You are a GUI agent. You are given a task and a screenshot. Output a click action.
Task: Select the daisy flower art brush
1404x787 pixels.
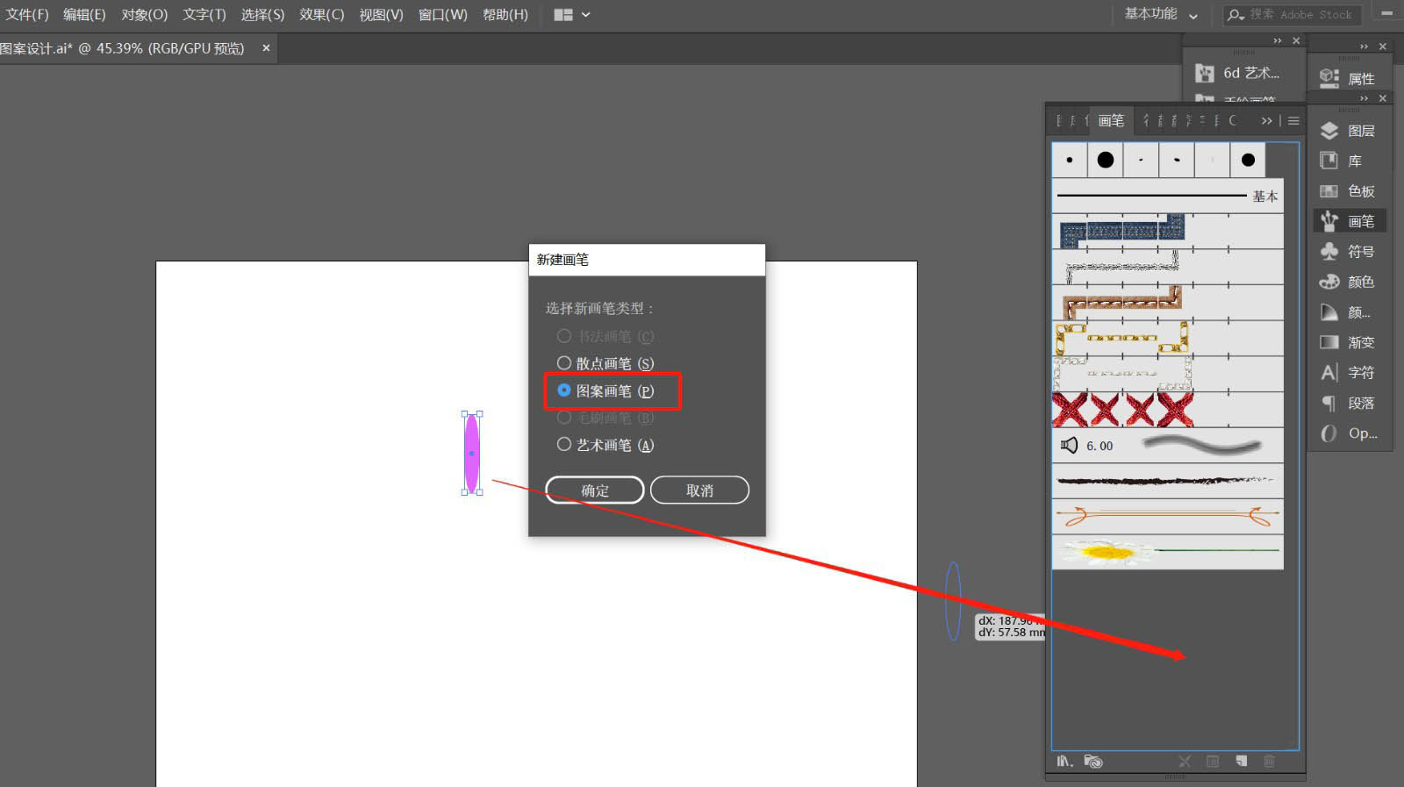coord(1167,552)
